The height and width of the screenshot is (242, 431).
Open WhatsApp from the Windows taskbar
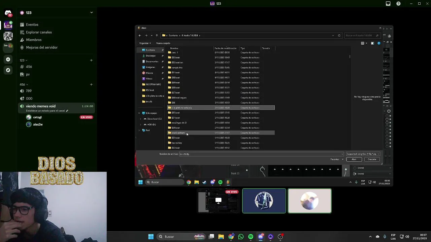[x=241, y=237]
